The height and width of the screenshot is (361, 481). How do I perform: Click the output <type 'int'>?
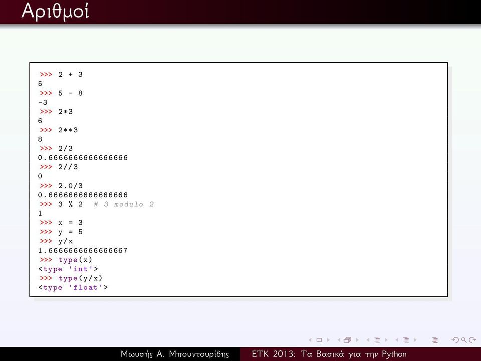coord(68,269)
